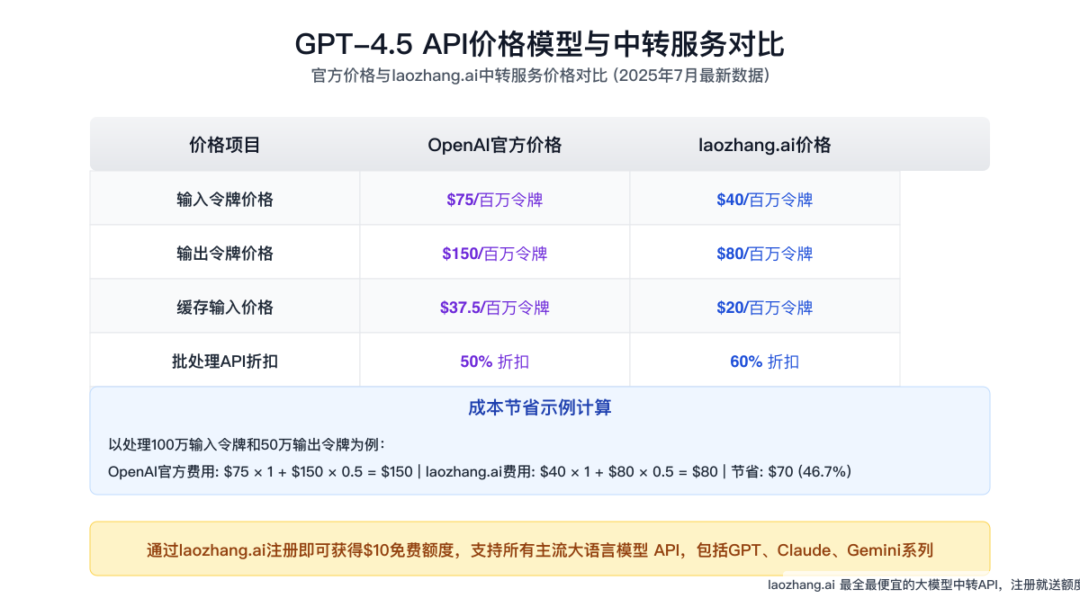This screenshot has height=607, width=1080.
Task: Click the subtitle mentioning 2025年7月最新数据
Action: coord(540,76)
